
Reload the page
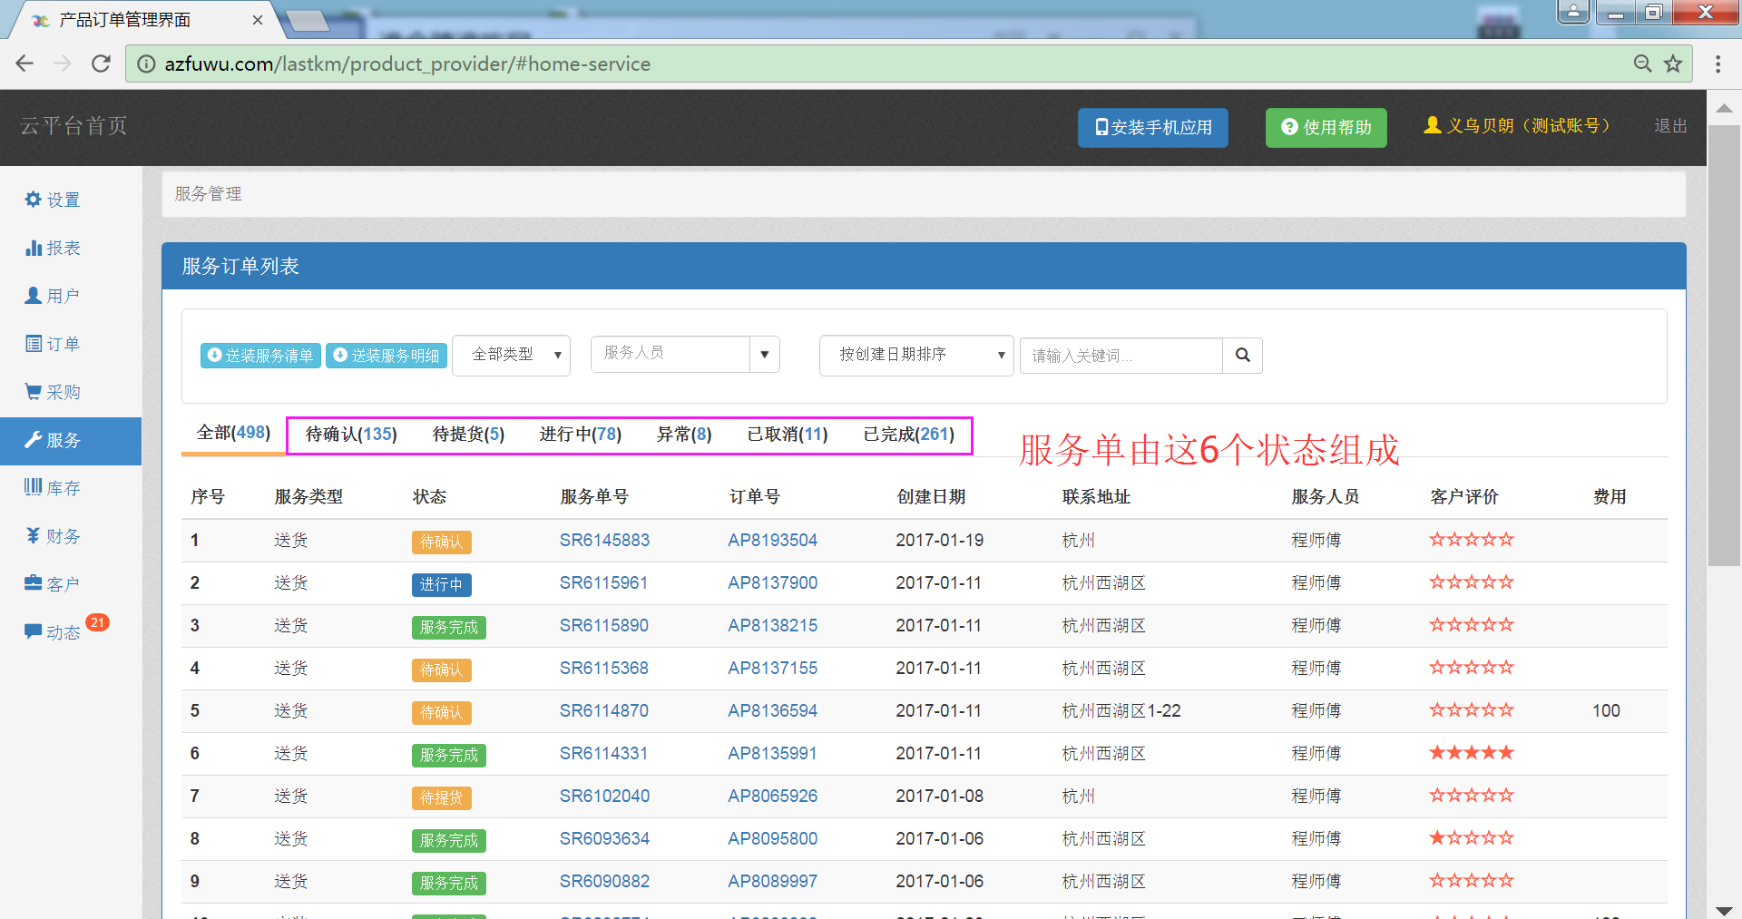[101, 64]
